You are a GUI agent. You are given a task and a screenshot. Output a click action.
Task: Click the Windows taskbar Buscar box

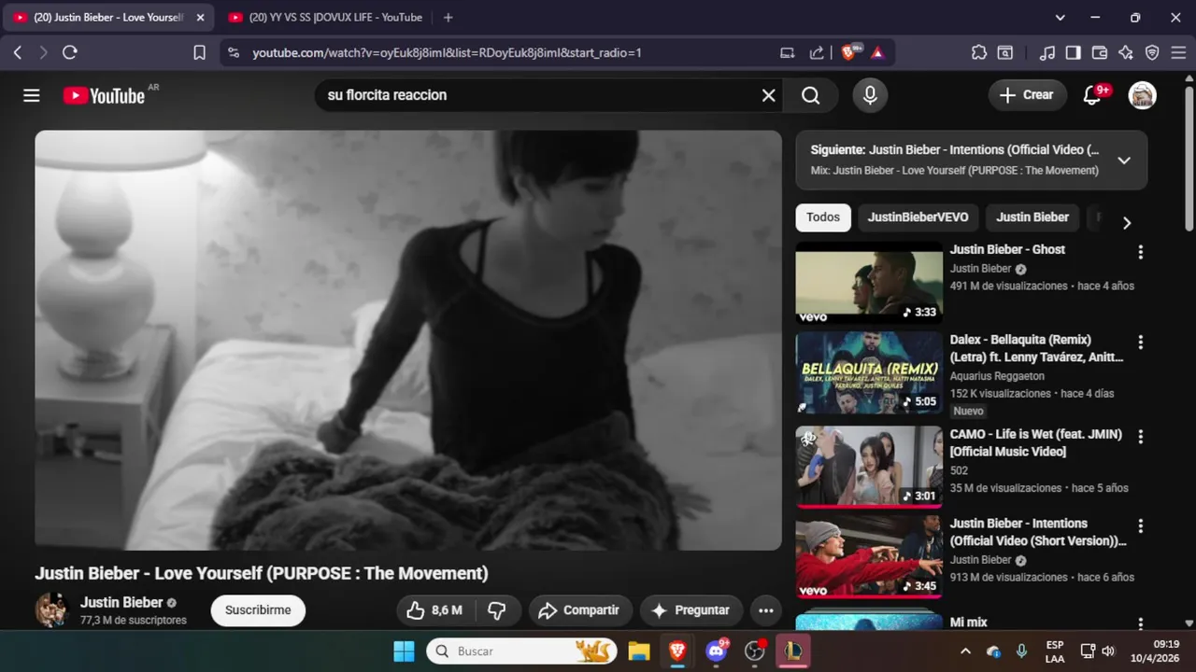[x=523, y=651]
